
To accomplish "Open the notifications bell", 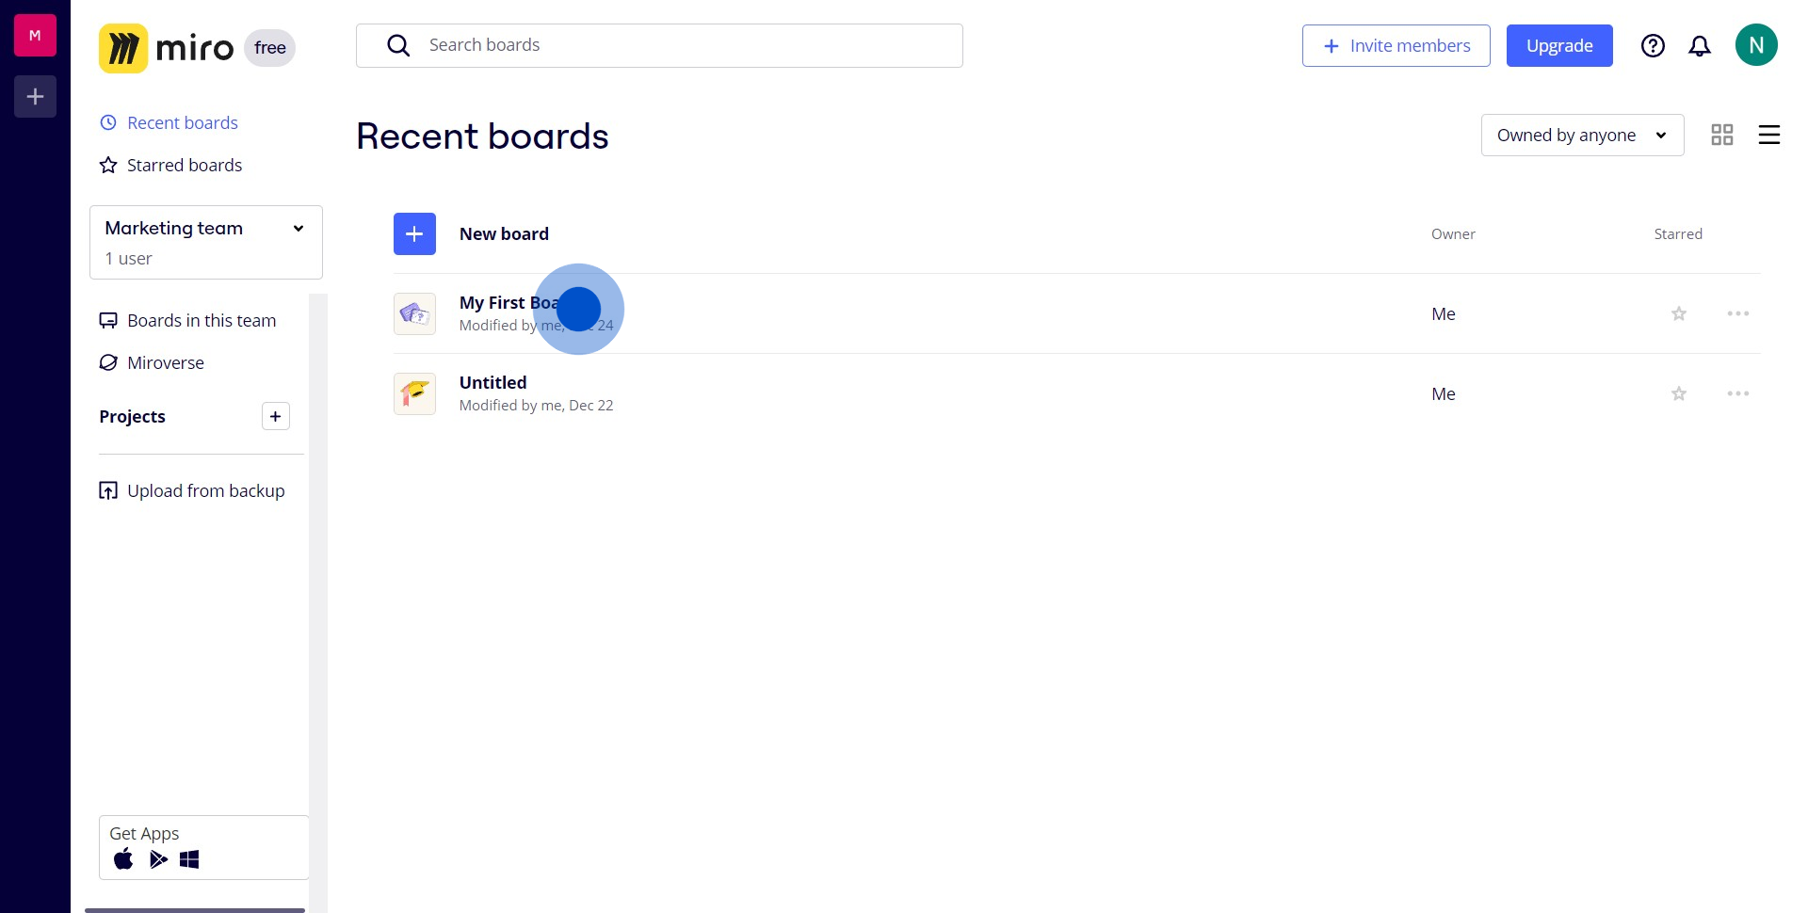I will point(1700,46).
